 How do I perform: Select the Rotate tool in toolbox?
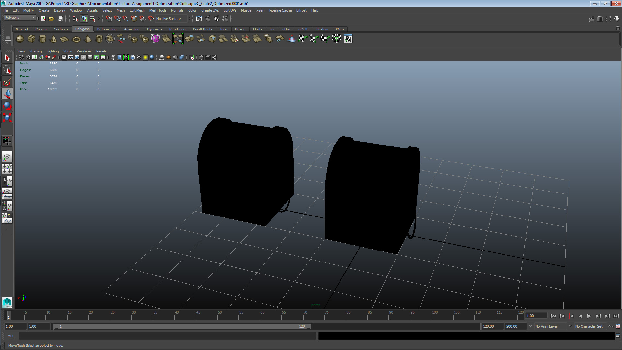(7, 106)
